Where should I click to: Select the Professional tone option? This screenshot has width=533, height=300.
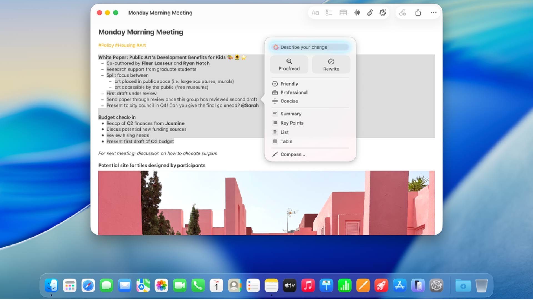294,92
